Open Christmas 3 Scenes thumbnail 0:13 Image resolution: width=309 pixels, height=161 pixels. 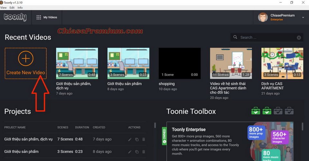(282, 63)
